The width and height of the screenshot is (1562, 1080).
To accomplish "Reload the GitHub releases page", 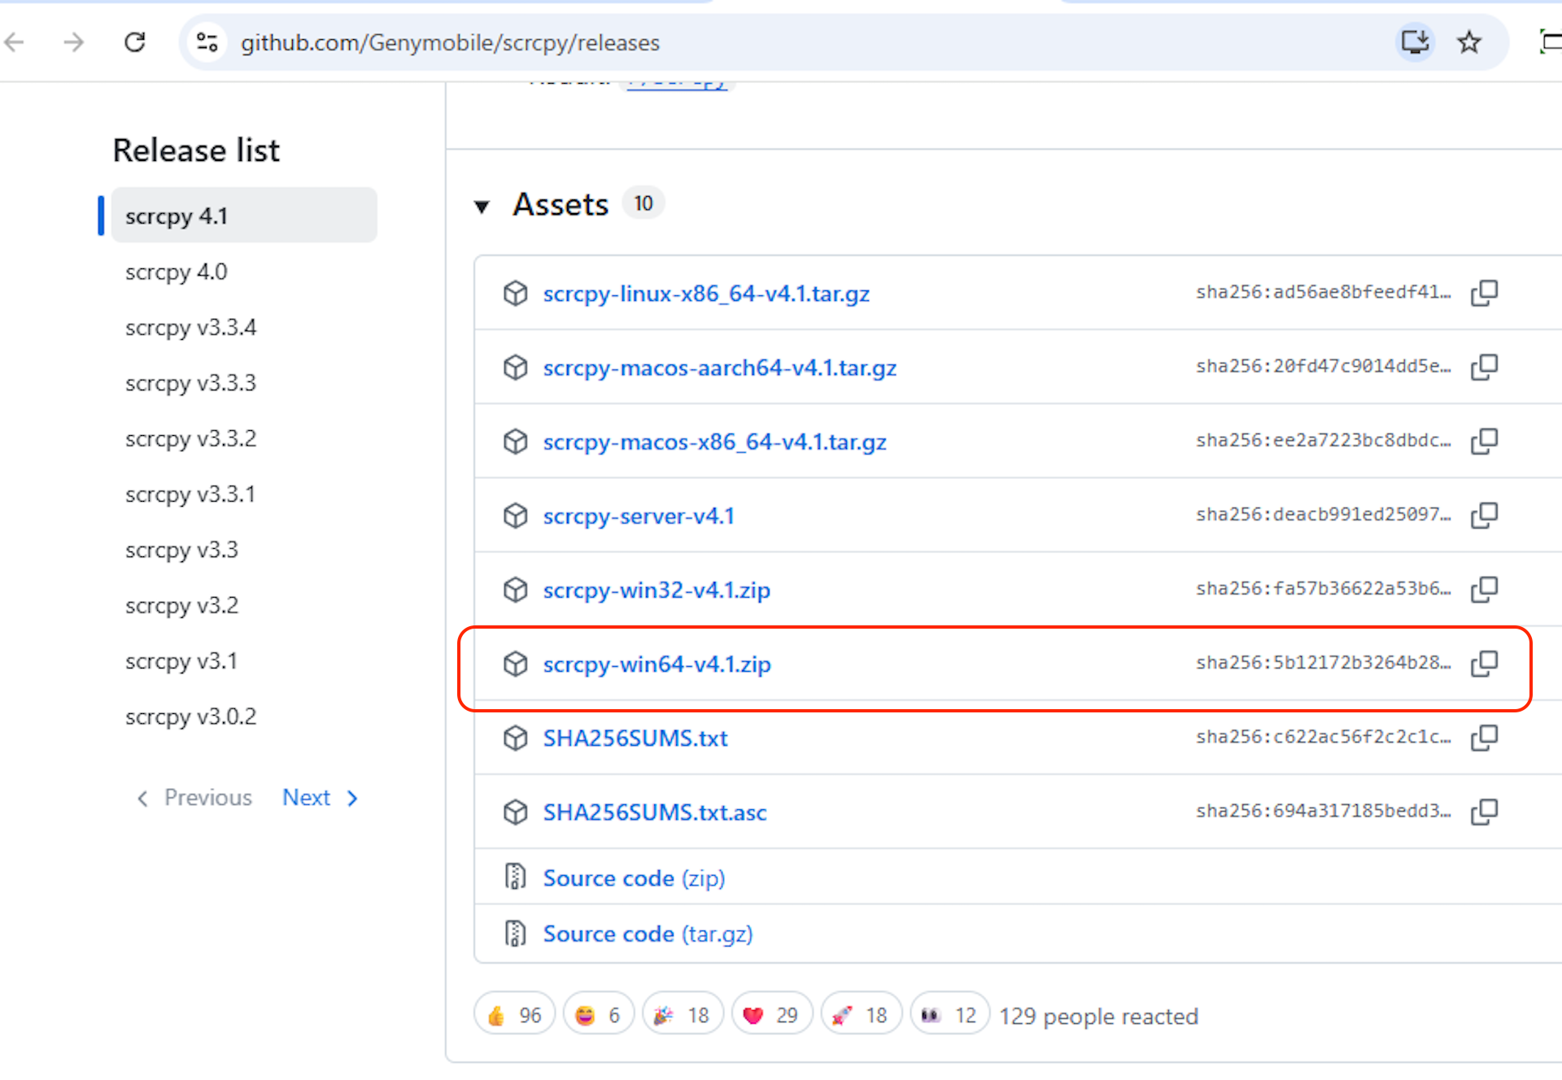I will coord(135,42).
